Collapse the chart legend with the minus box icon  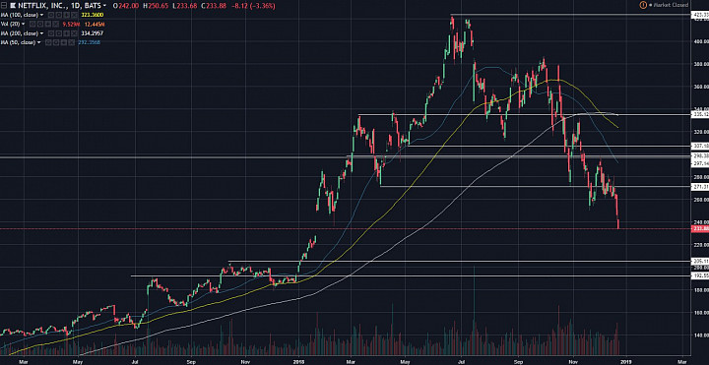click(x=4, y=6)
